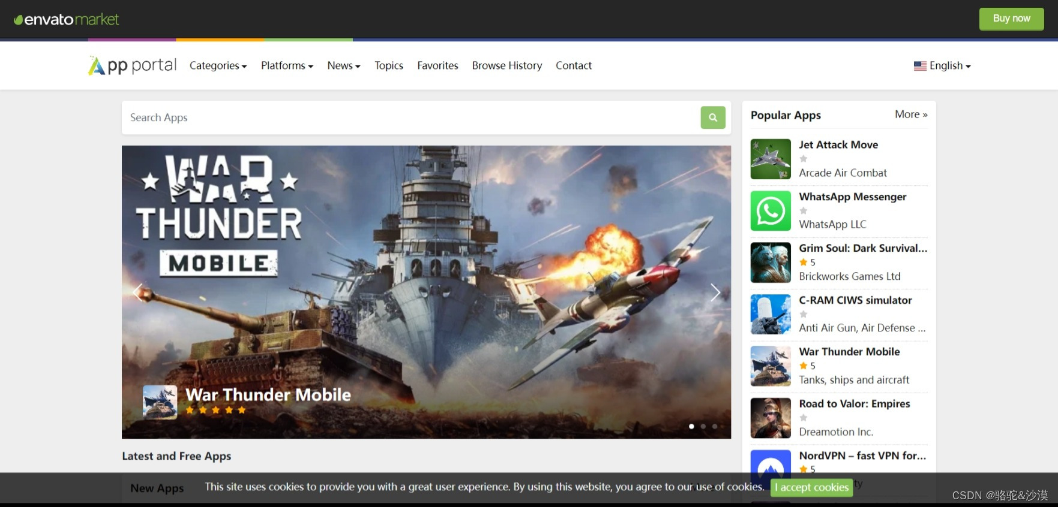Open Browse History in the navbar

(x=507, y=65)
